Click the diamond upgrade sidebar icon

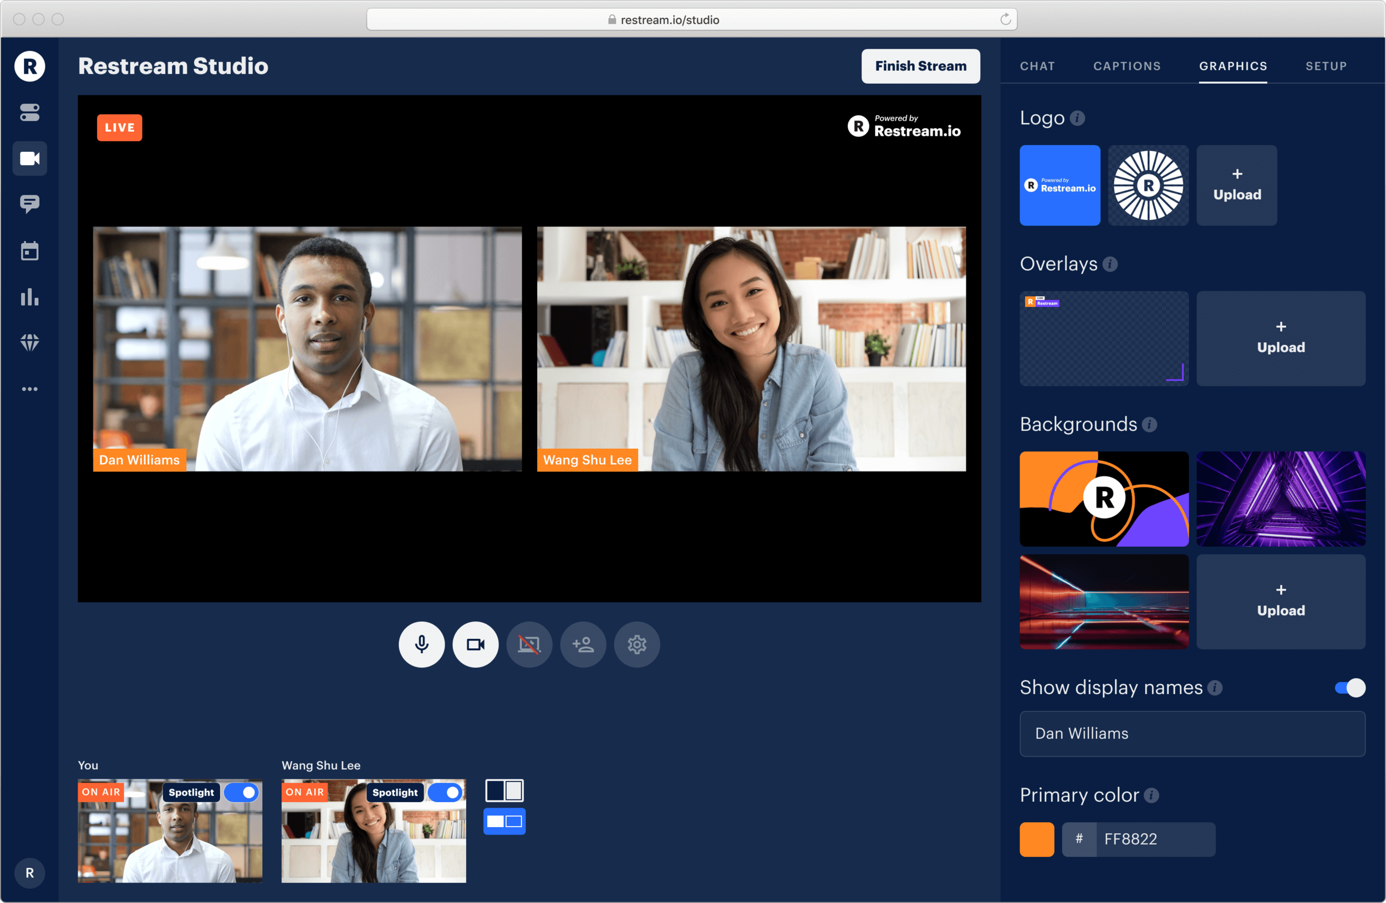tap(30, 343)
